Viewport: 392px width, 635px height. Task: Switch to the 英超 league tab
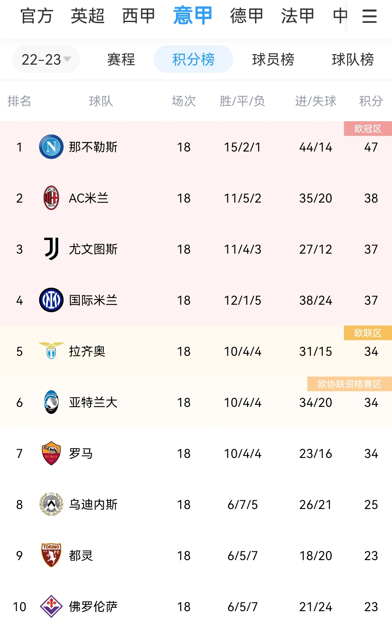click(87, 16)
